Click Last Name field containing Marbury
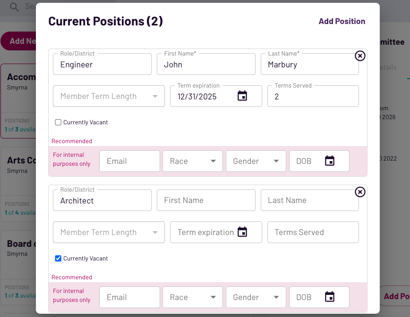 (x=309, y=65)
